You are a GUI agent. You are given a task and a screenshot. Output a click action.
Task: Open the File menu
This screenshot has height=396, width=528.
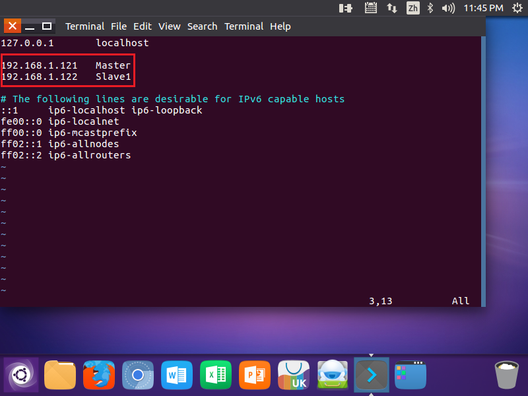[119, 26]
